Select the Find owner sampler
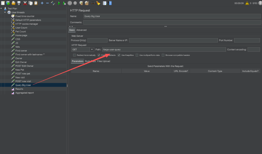The image size is (262, 154). pyautogui.click(x=21, y=51)
